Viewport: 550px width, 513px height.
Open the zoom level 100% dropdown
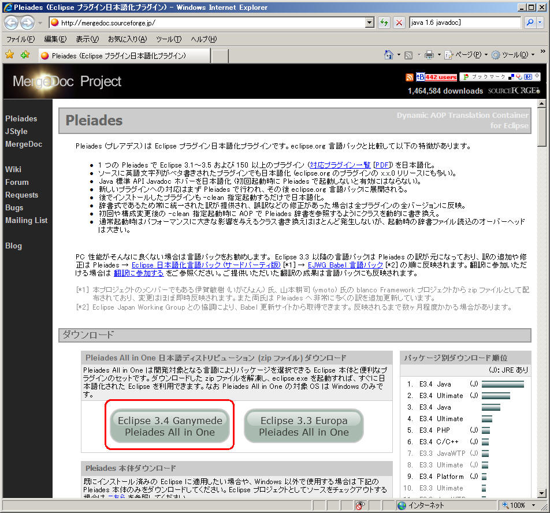pyautogui.click(x=517, y=505)
